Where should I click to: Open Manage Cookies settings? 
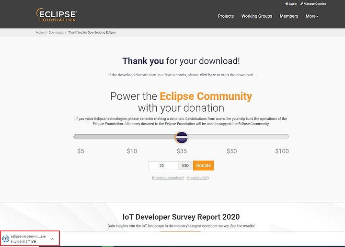[x=313, y=4]
